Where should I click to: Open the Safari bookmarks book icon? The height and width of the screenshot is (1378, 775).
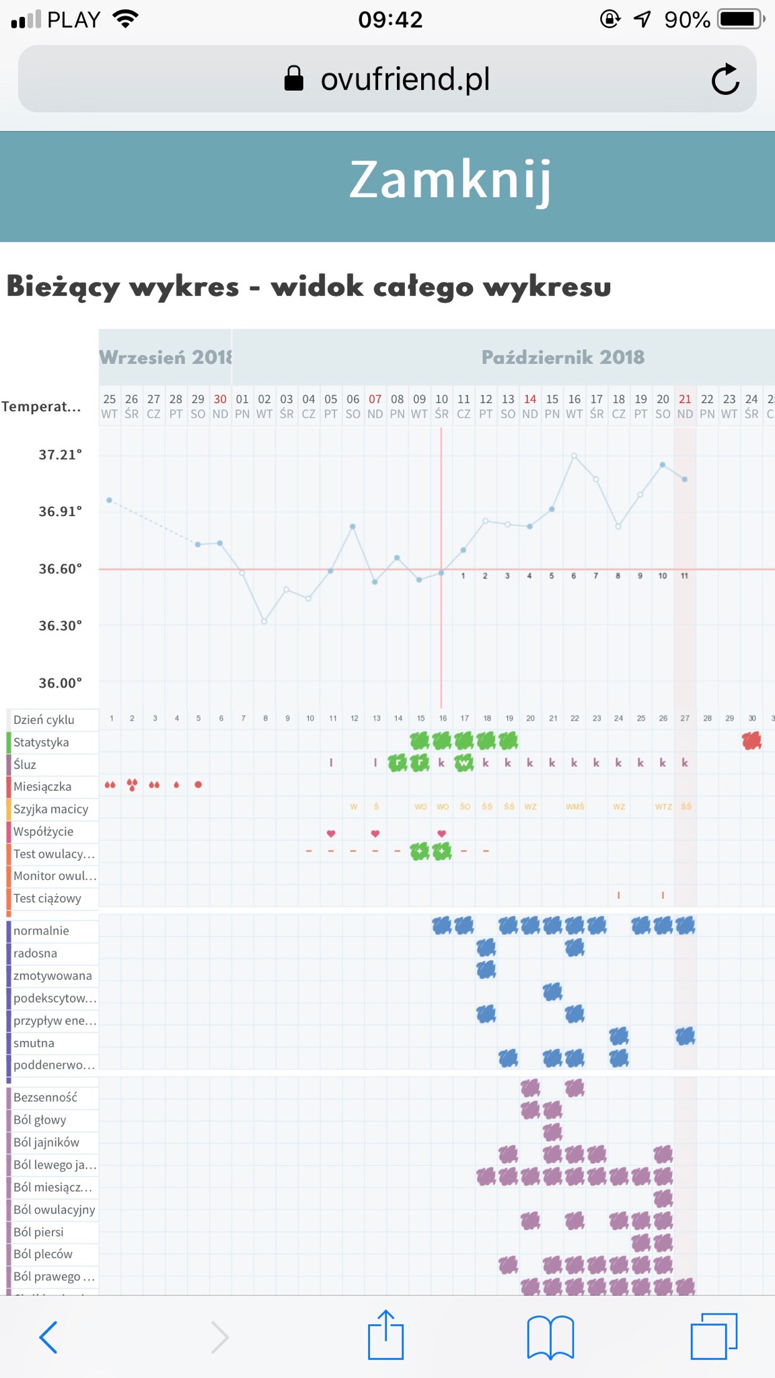(550, 1336)
